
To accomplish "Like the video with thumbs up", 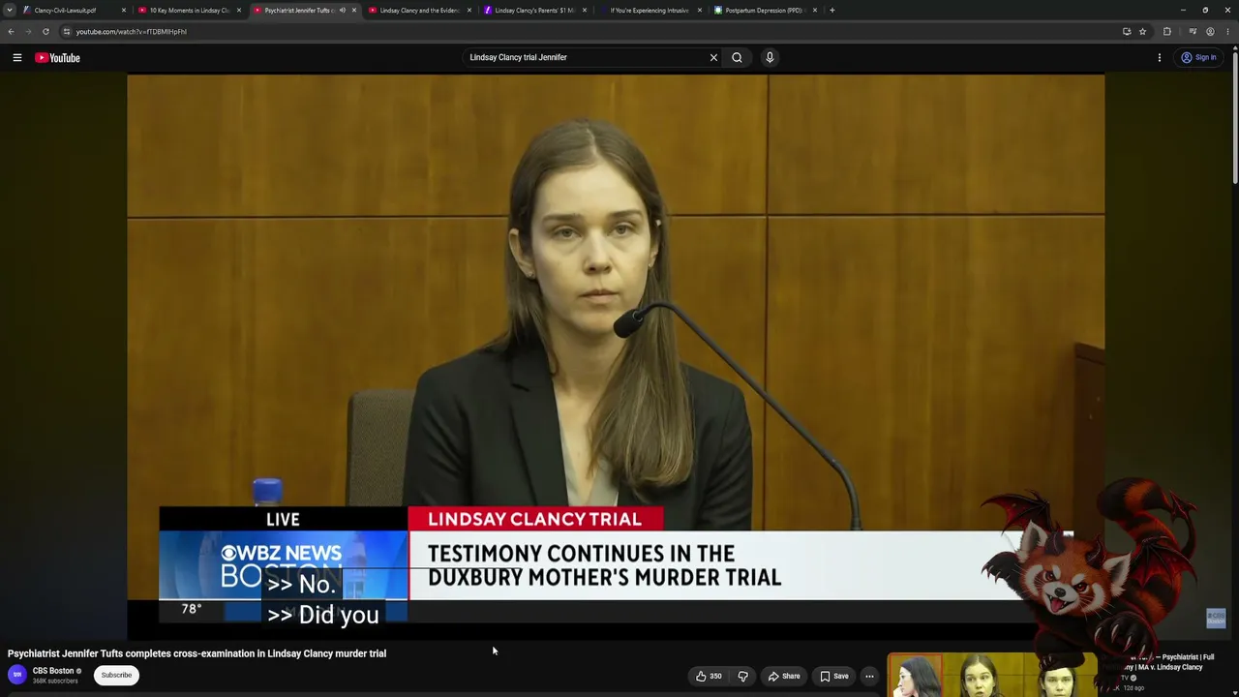I will tap(709, 676).
